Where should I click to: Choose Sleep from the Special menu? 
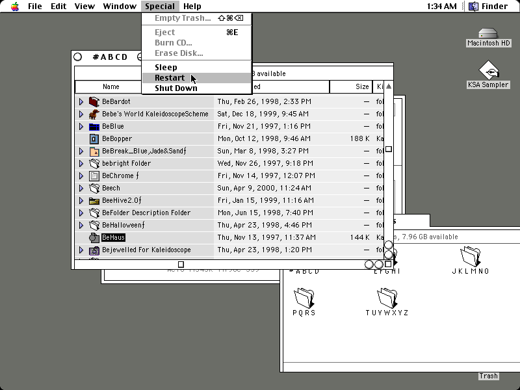pos(196,68)
